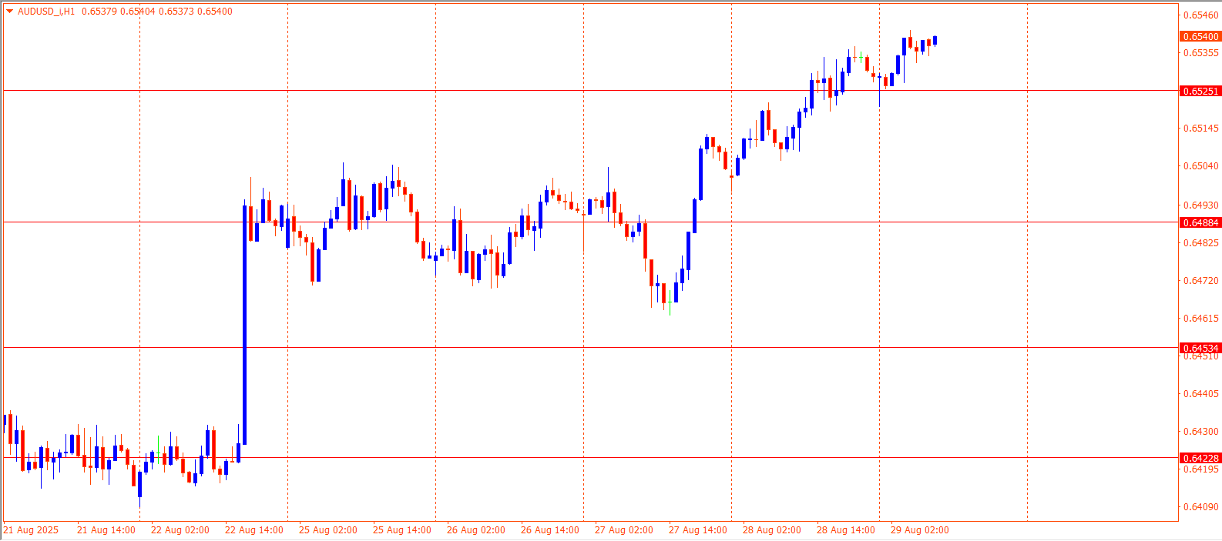This screenshot has width=1222, height=541.
Task: Click the 22 Aug 02:00 time label
Action: coord(180,530)
